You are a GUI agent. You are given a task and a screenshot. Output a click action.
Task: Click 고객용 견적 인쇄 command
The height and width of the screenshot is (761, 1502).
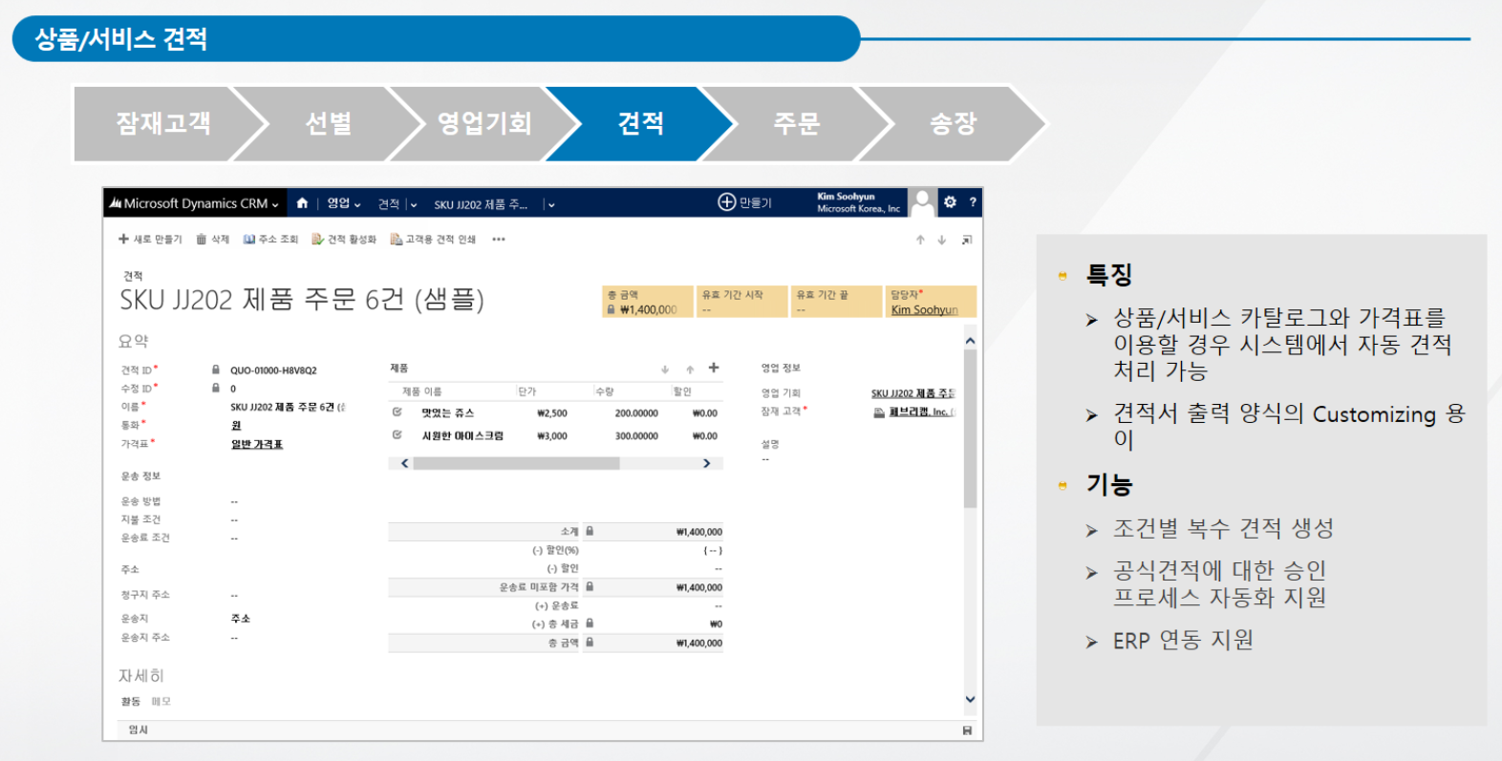click(433, 240)
